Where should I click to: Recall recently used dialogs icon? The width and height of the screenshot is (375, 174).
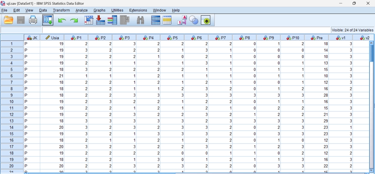pos(48,20)
